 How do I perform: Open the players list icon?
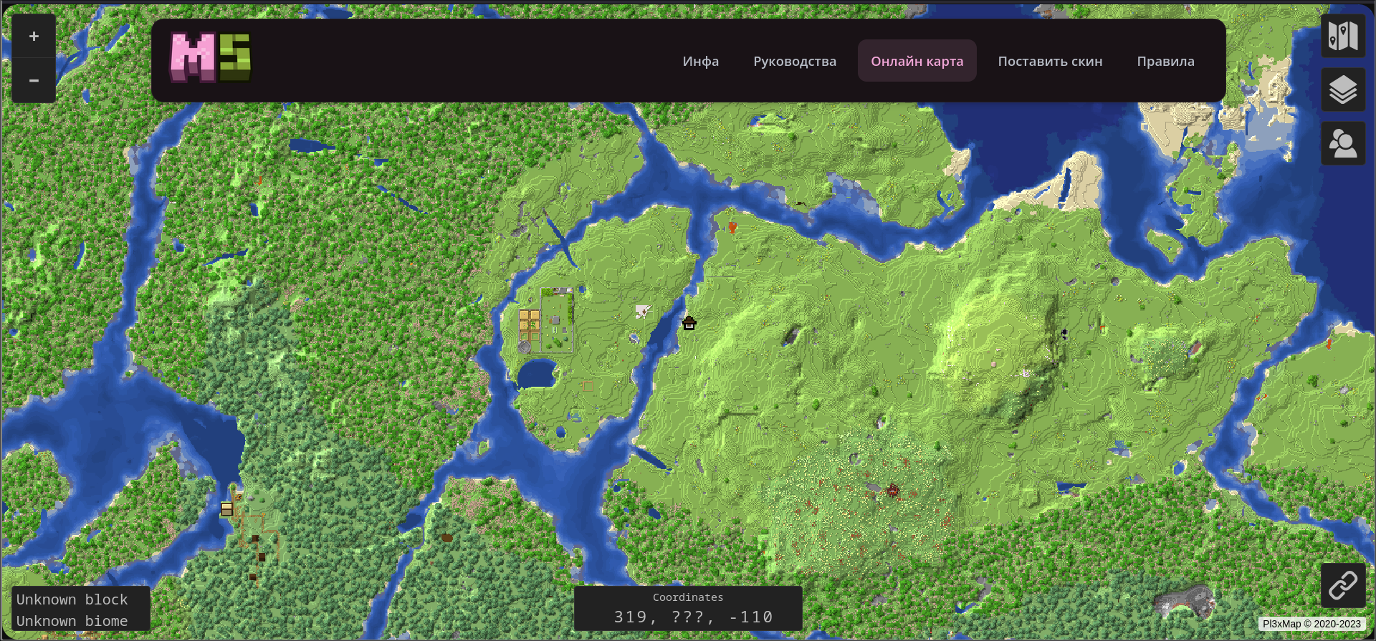1343,143
